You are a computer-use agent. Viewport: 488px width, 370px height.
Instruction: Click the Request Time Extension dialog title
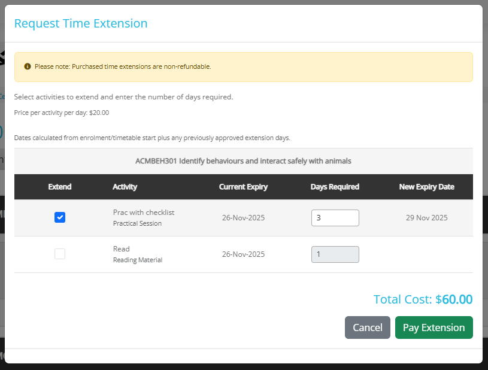coord(81,23)
